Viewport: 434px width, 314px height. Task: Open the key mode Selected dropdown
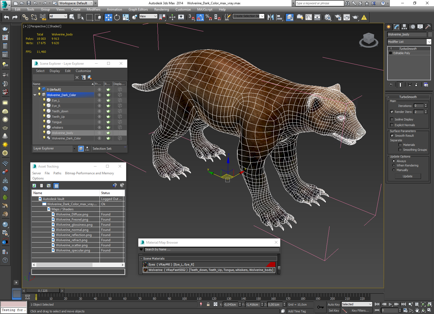click(357, 304)
